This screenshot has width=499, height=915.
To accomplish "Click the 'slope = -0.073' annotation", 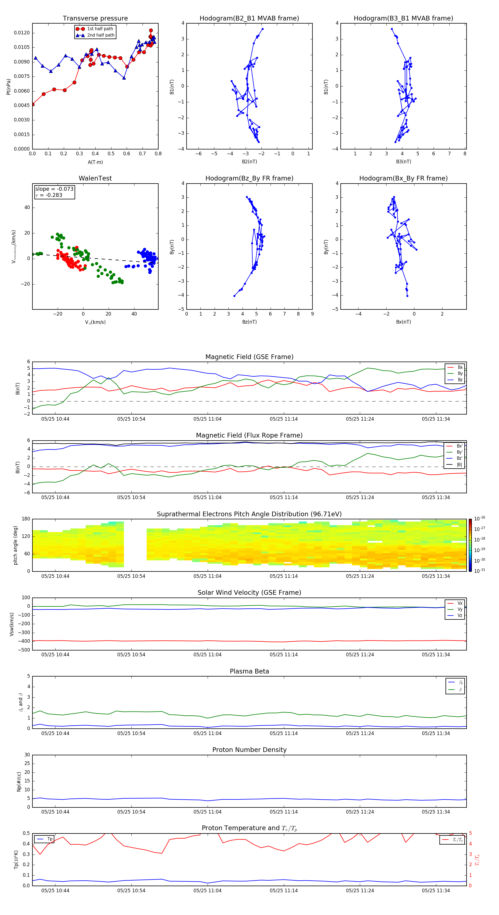I will 54,189.
